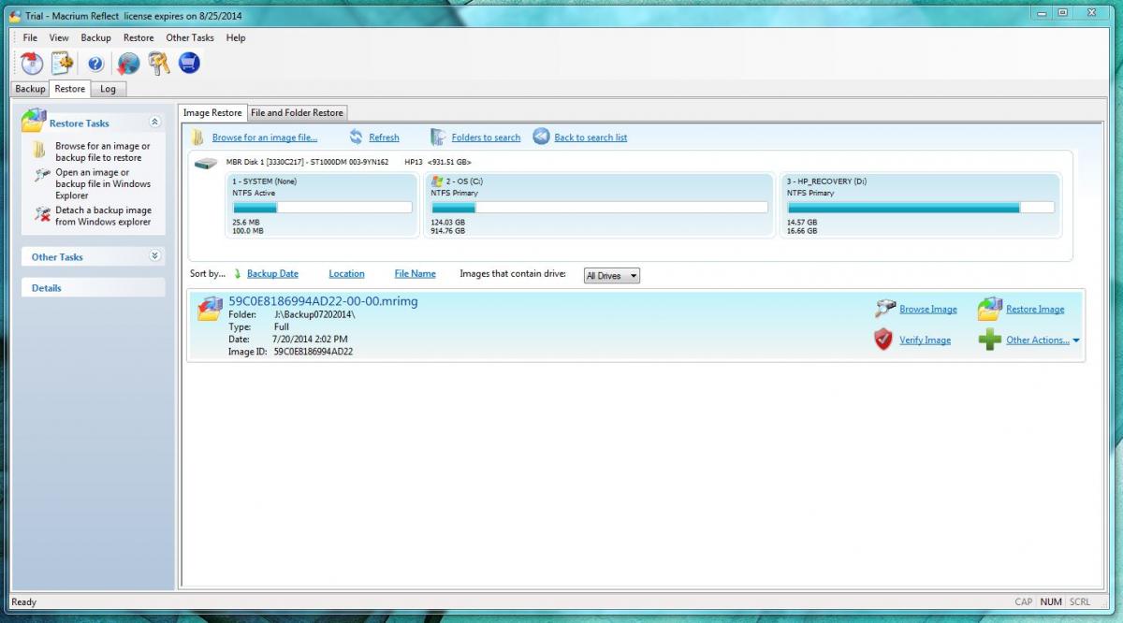Viewport: 1123px width, 623px height.
Task: Open the Other Actions dropdown
Action: point(1043,340)
